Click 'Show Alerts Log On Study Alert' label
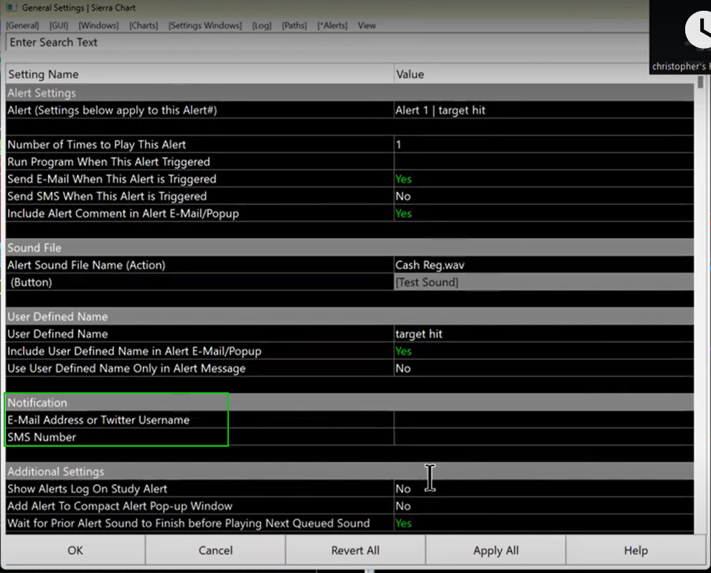The image size is (711, 573). pyautogui.click(x=87, y=488)
